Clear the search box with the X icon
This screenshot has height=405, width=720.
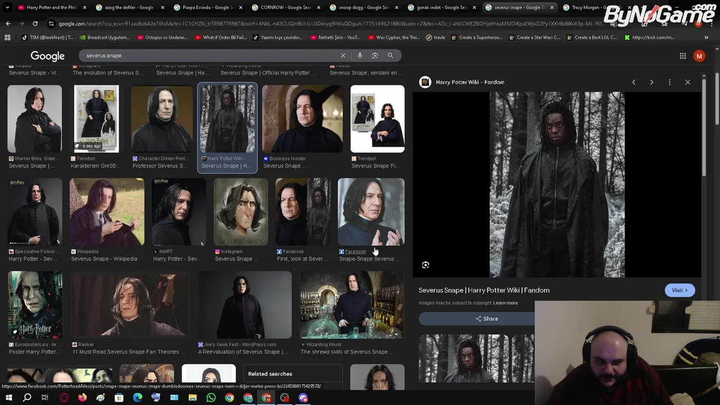point(343,56)
